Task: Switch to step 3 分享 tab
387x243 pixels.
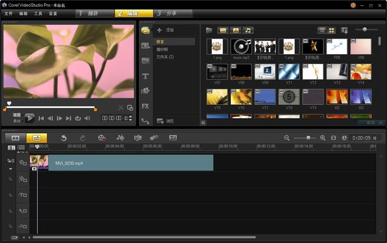Action: pos(173,13)
